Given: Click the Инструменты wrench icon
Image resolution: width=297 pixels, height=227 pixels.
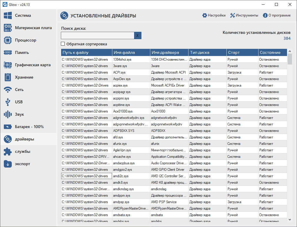Looking at the screenshot, I should (232, 15).
